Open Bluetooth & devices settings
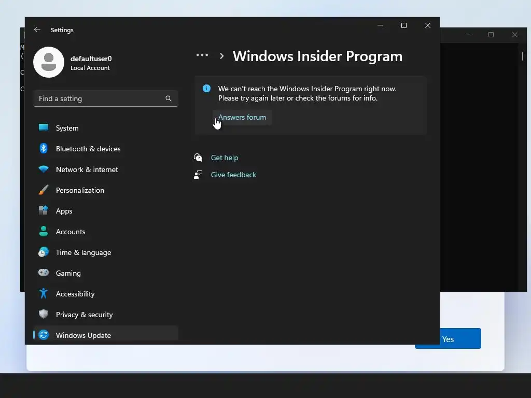531x398 pixels. [106, 149]
